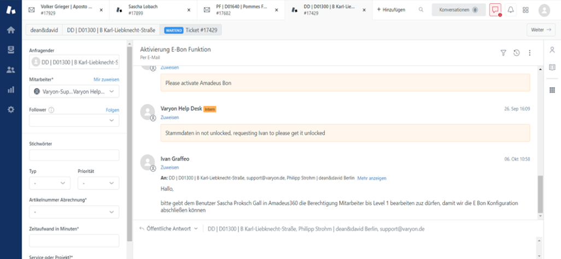Open the Home icon in left sidebar
This screenshot has width=561, height=259.
click(10, 30)
